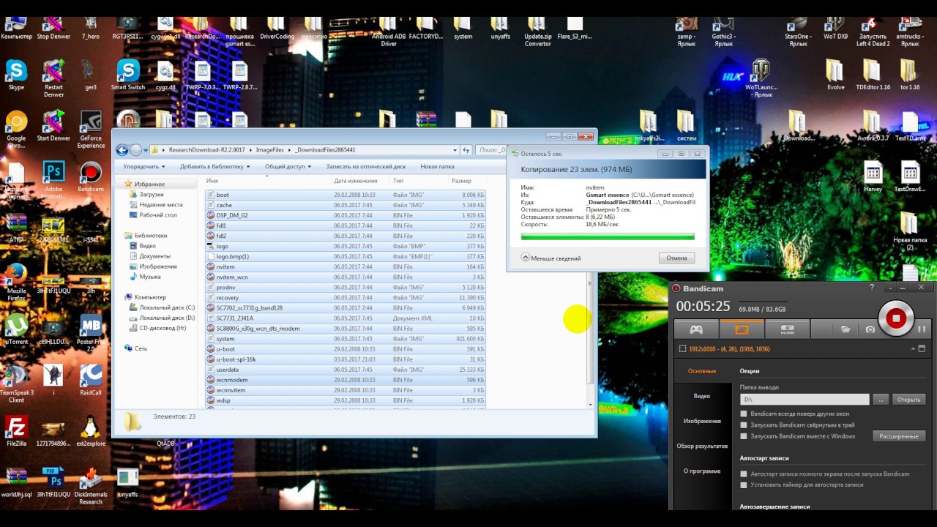Click the capture area selection icon in Bandicam
The image size is (937, 527).
point(682,349)
